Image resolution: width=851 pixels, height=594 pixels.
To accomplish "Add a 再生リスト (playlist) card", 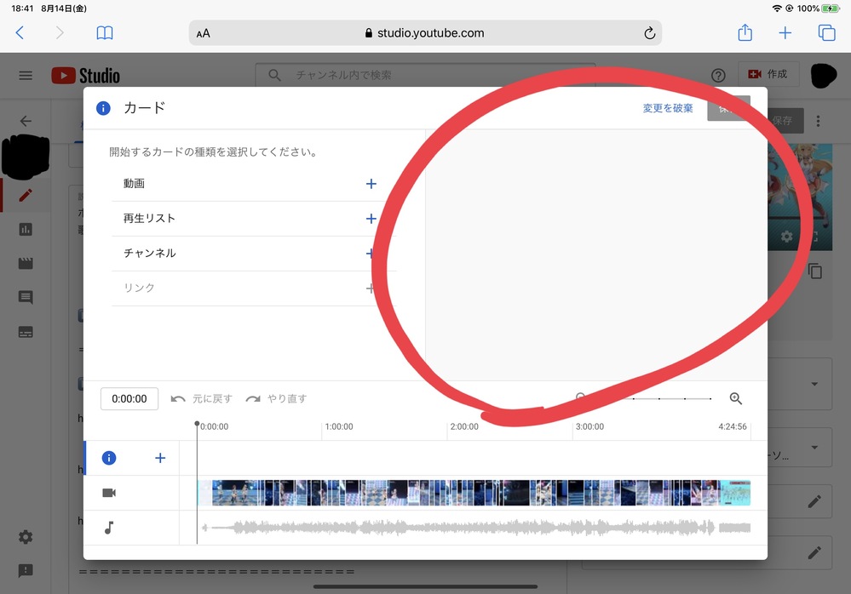I will click(x=371, y=219).
